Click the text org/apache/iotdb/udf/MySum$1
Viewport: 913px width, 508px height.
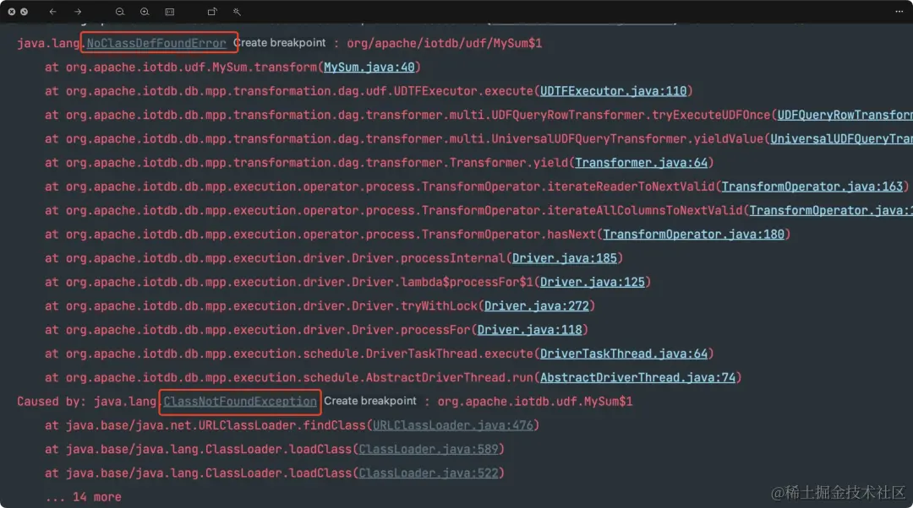[445, 44]
